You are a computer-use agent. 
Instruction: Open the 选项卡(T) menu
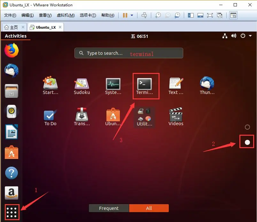point(88,15)
